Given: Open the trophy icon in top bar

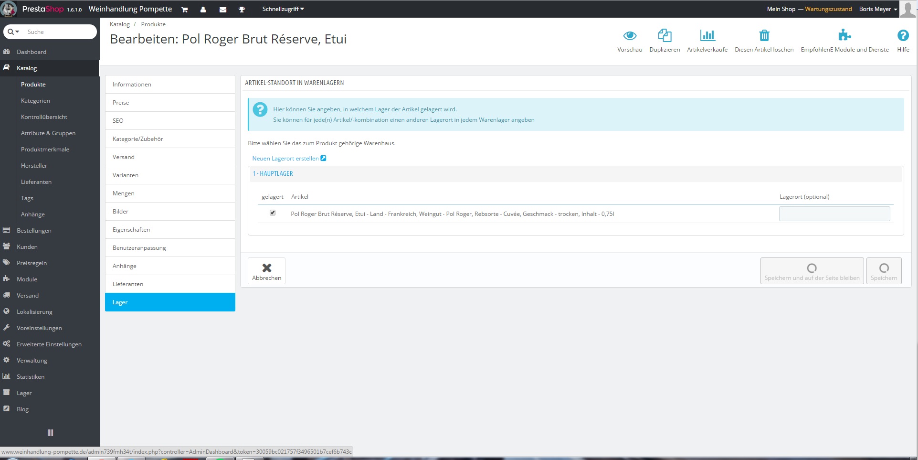Looking at the screenshot, I should click(242, 10).
